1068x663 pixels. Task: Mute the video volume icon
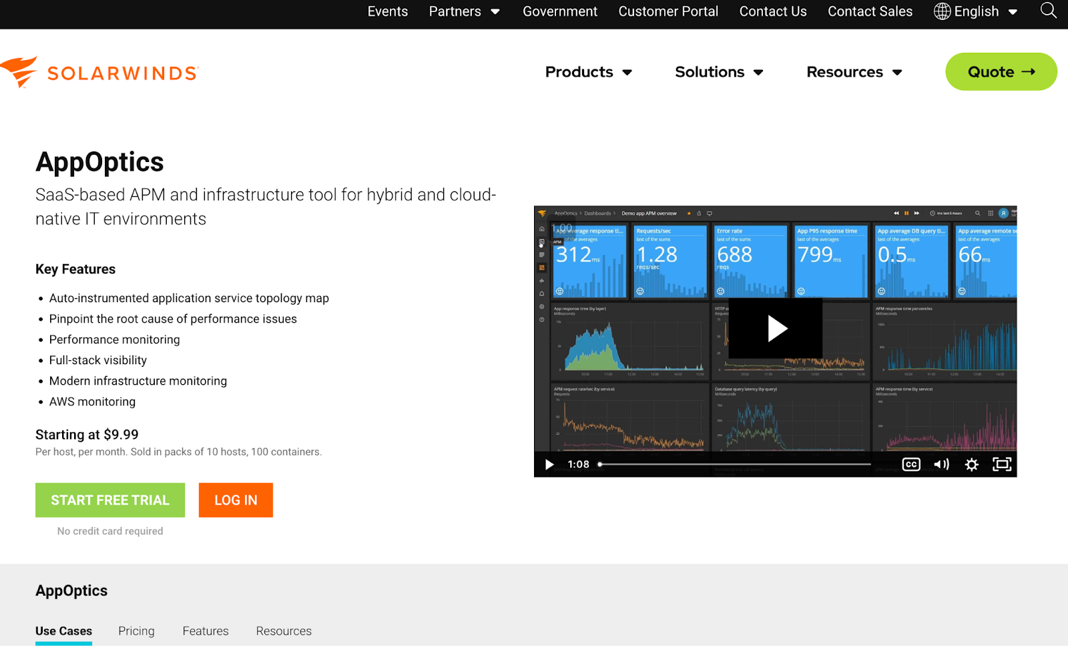pos(941,464)
